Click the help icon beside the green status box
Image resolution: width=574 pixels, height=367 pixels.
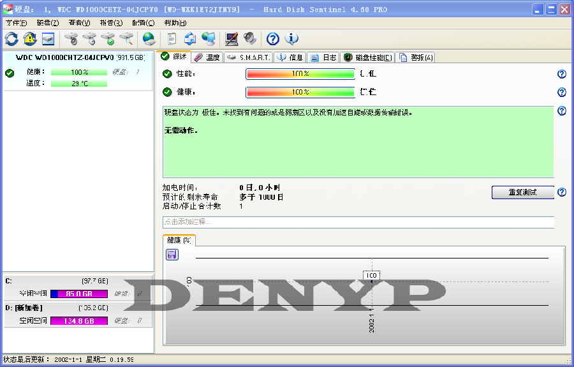coord(561,110)
